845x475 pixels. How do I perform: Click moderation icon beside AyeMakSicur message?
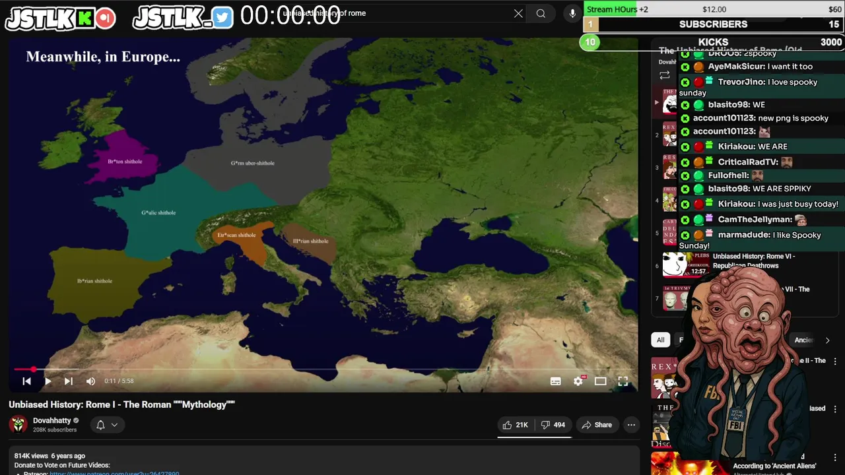tap(685, 67)
